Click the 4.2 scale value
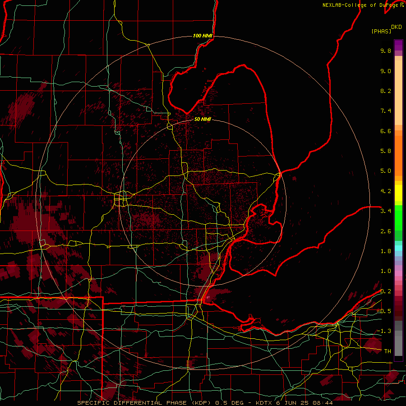 (386, 191)
